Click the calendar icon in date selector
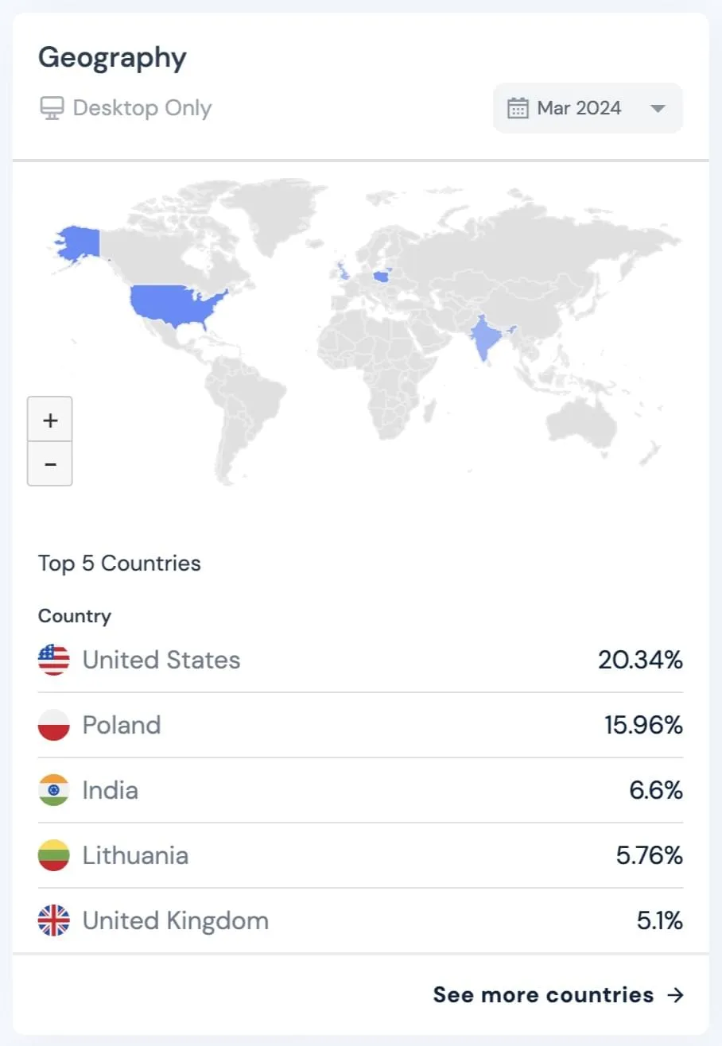Viewport: 722px width, 1046px height. [x=518, y=108]
